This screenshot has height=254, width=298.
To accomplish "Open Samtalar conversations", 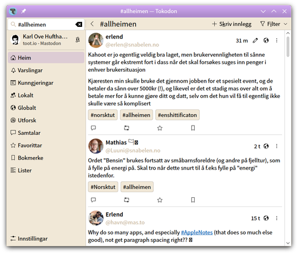I will (x=46, y=133).
